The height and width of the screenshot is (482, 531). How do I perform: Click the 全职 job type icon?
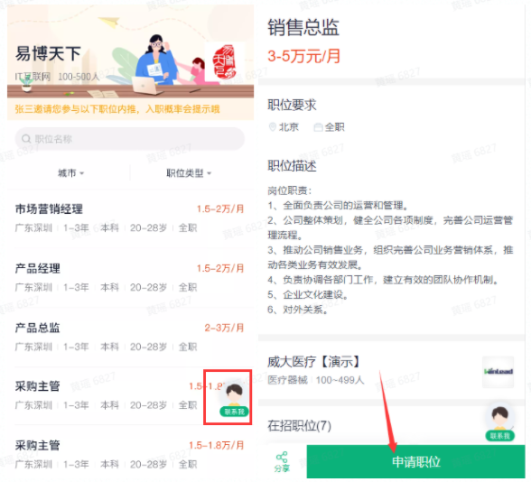(318, 127)
